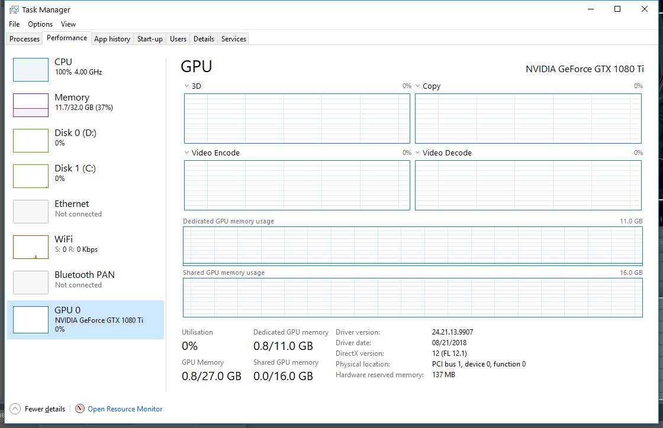The image size is (663, 428).
Task: Select the GPU 0 sidebar entry
Action: click(x=85, y=319)
